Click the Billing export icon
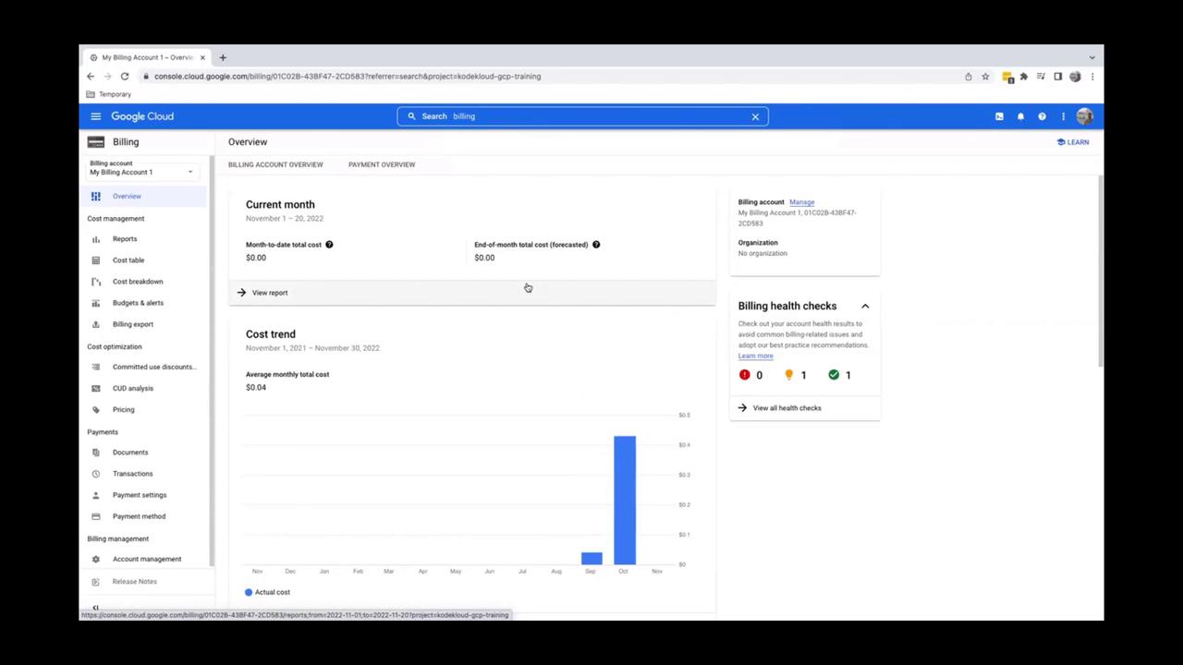 click(96, 324)
